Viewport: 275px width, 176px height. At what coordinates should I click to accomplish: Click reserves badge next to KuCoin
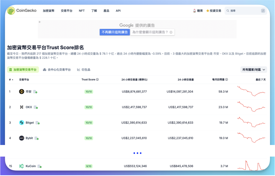coord(40,166)
